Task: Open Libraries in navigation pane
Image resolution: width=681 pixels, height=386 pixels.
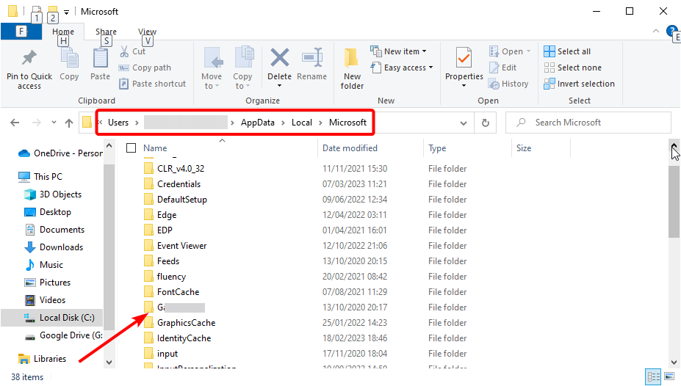Action: click(42, 359)
